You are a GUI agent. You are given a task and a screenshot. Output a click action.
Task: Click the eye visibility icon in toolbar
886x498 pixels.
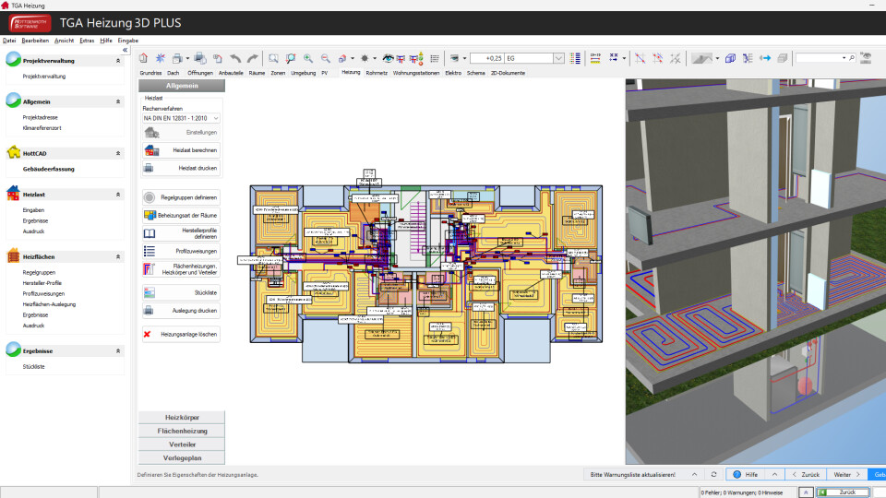click(x=389, y=58)
